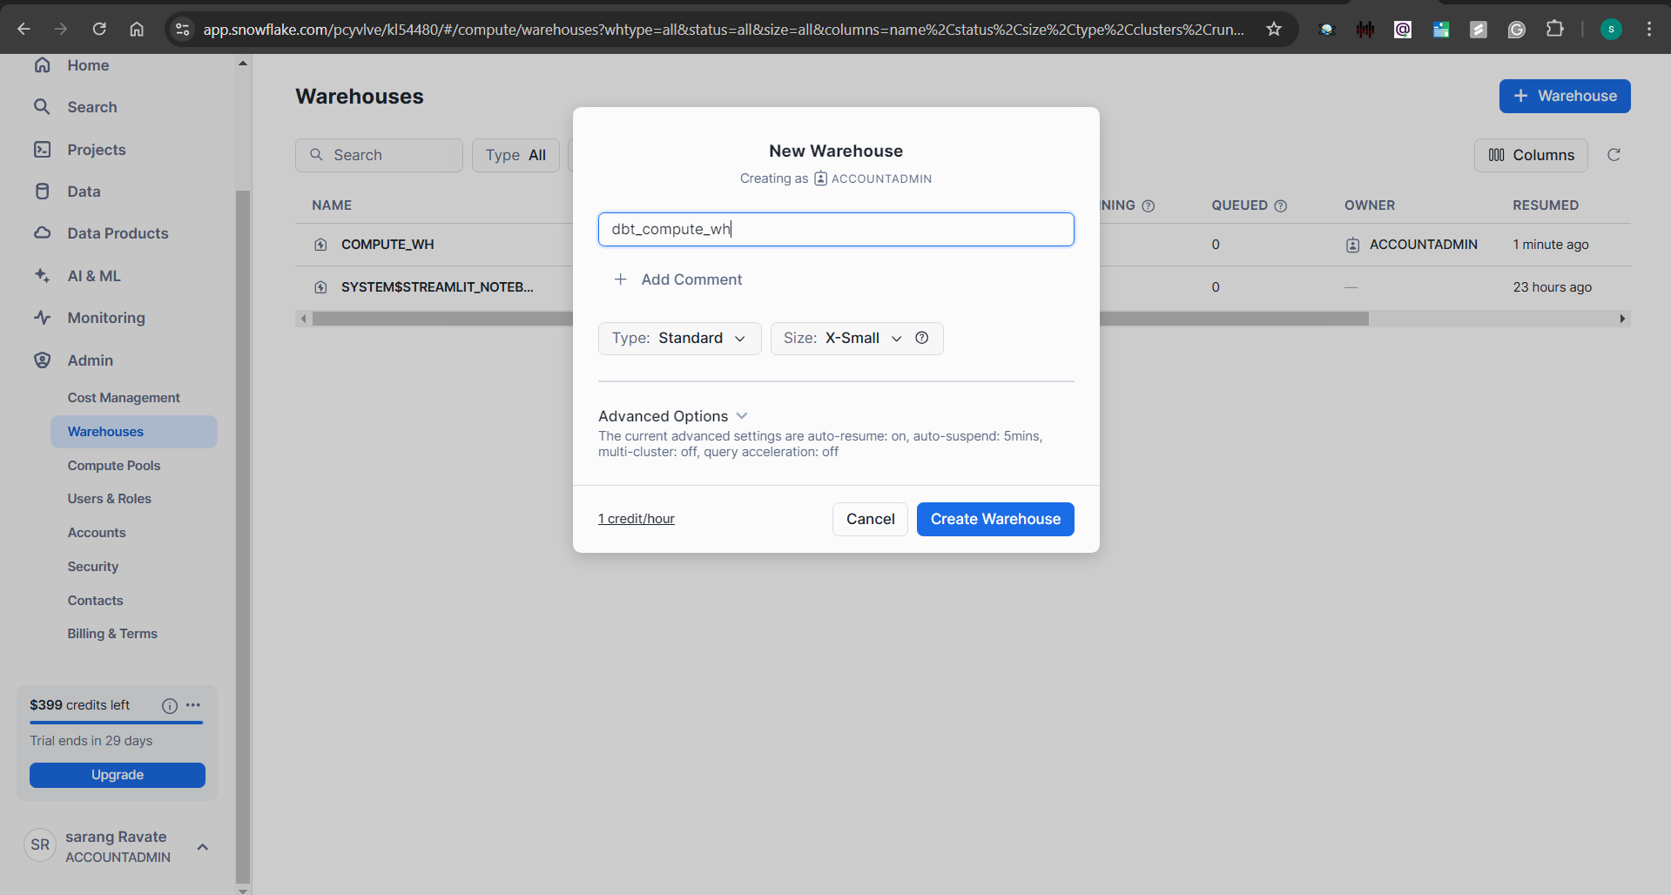Screen dimensions: 1671x895
Task: Cancel the New Warehouse dialog
Action: click(870, 519)
